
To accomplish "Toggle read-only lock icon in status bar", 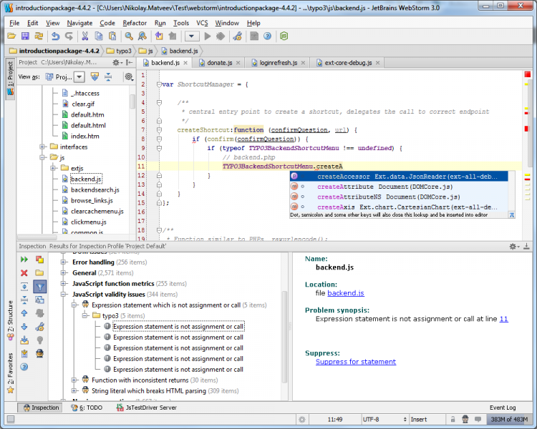I will pyautogui.click(x=453, y=420).
